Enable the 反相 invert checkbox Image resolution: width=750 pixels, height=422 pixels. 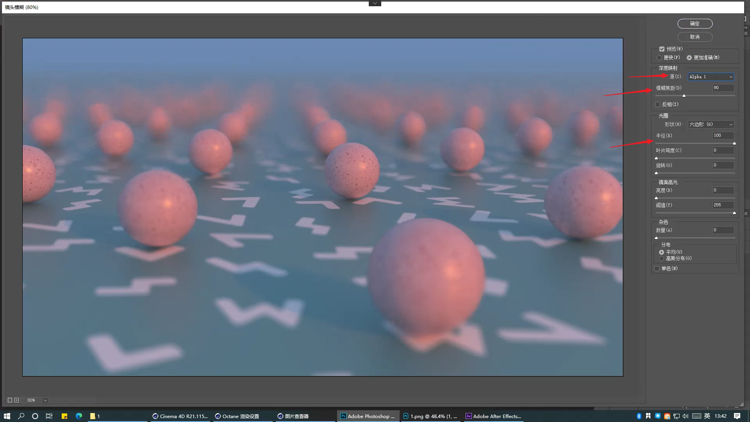657,105
